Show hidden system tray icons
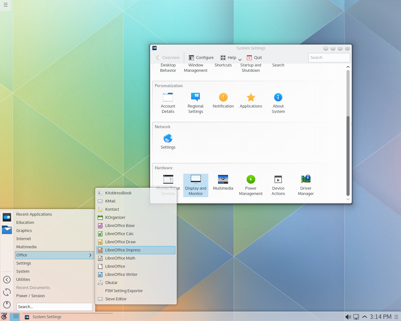This screenshot has width=401, height=321. coord(365,317)
